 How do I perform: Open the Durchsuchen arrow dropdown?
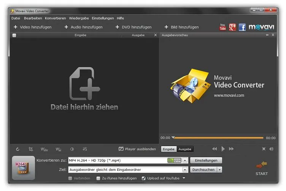click(219, 170)
